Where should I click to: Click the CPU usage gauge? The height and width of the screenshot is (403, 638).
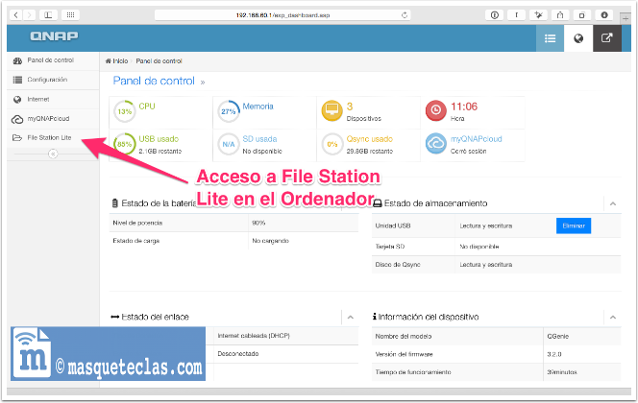click(125, 111)
